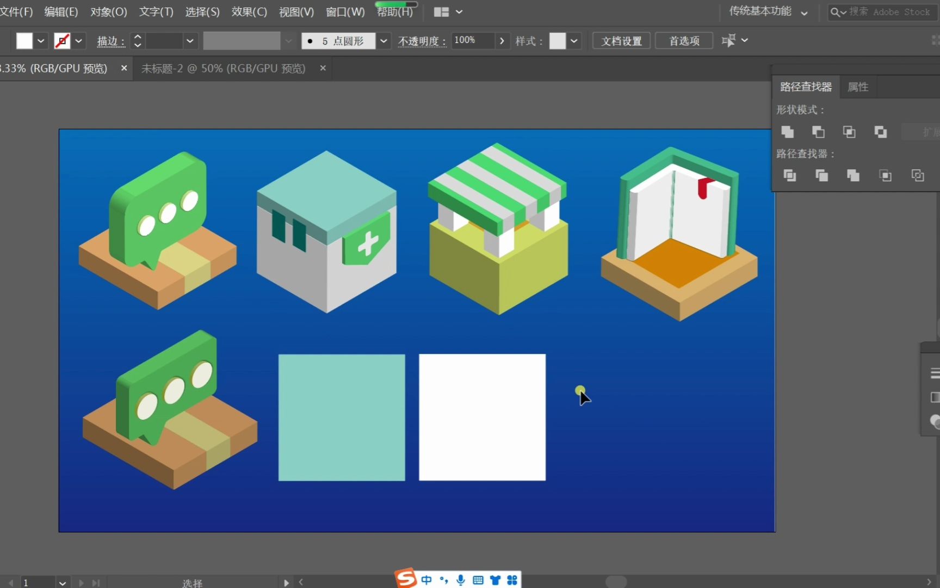
Task: Toggle Sogou microphone voice input
Action: click(x=461, y=580)
